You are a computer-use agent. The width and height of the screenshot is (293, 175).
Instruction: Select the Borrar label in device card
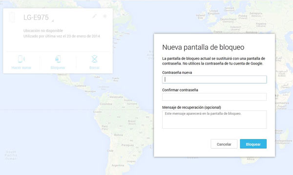coord(94,68)
